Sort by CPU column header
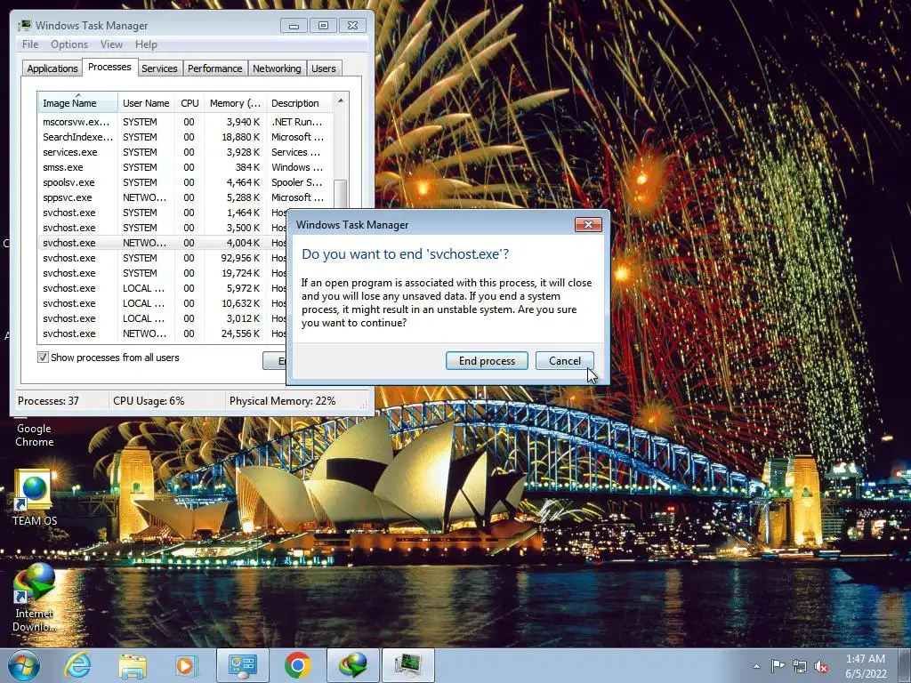Screen dimensions: 911x683 click(189, 103)
